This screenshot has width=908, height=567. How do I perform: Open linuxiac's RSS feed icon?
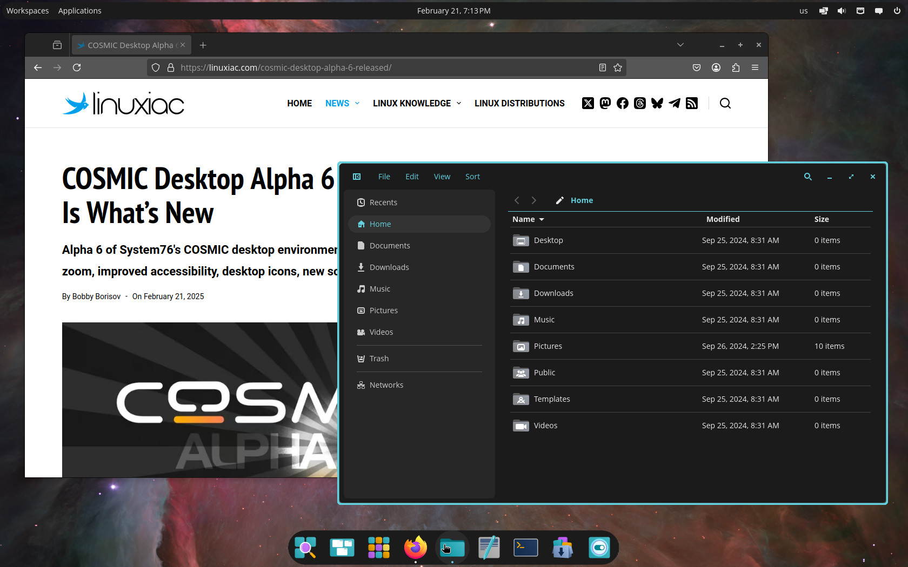pyautogui.click(x=692, y=103)
